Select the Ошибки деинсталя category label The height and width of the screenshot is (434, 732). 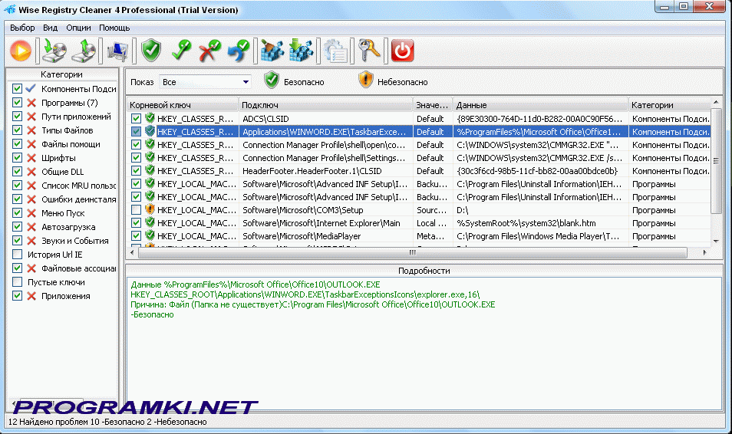pyautogui.click(x=78, y=199)
